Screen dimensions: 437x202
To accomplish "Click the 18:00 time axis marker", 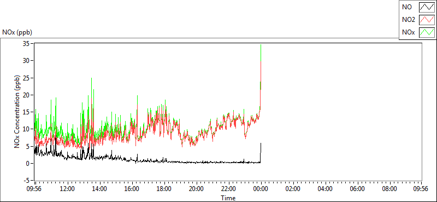I will point(164,189).
